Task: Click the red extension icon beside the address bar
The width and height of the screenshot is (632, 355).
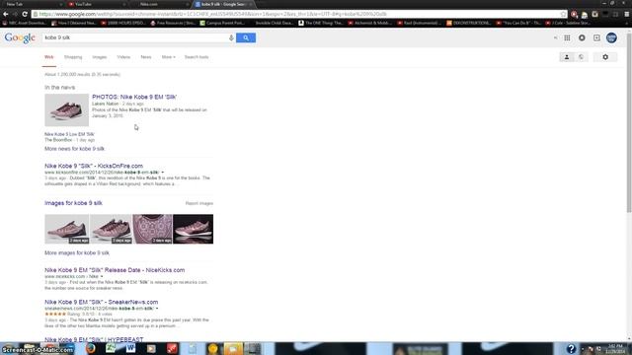Action: pos(574,14)
